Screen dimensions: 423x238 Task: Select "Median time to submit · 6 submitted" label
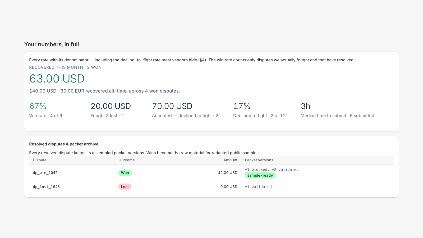coord(337,116)
